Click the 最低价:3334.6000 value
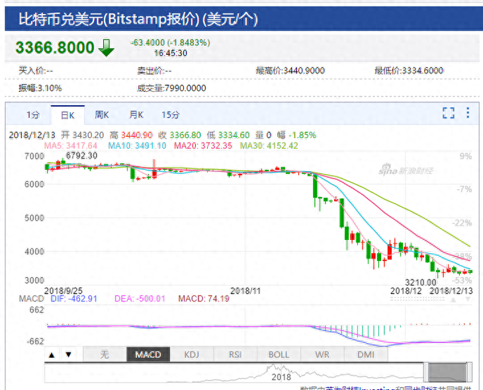Image resolution: width=483 pixels, height=390 pixels. click(x=409, y=71)
